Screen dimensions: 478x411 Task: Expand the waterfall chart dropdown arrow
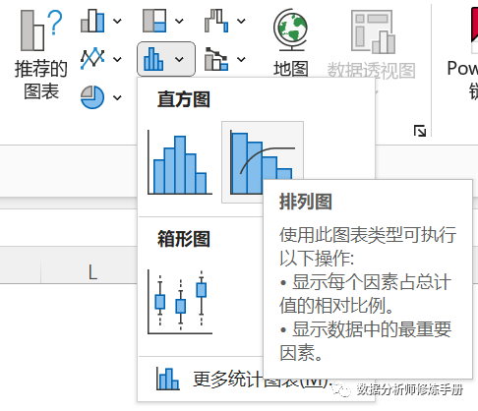241,22
